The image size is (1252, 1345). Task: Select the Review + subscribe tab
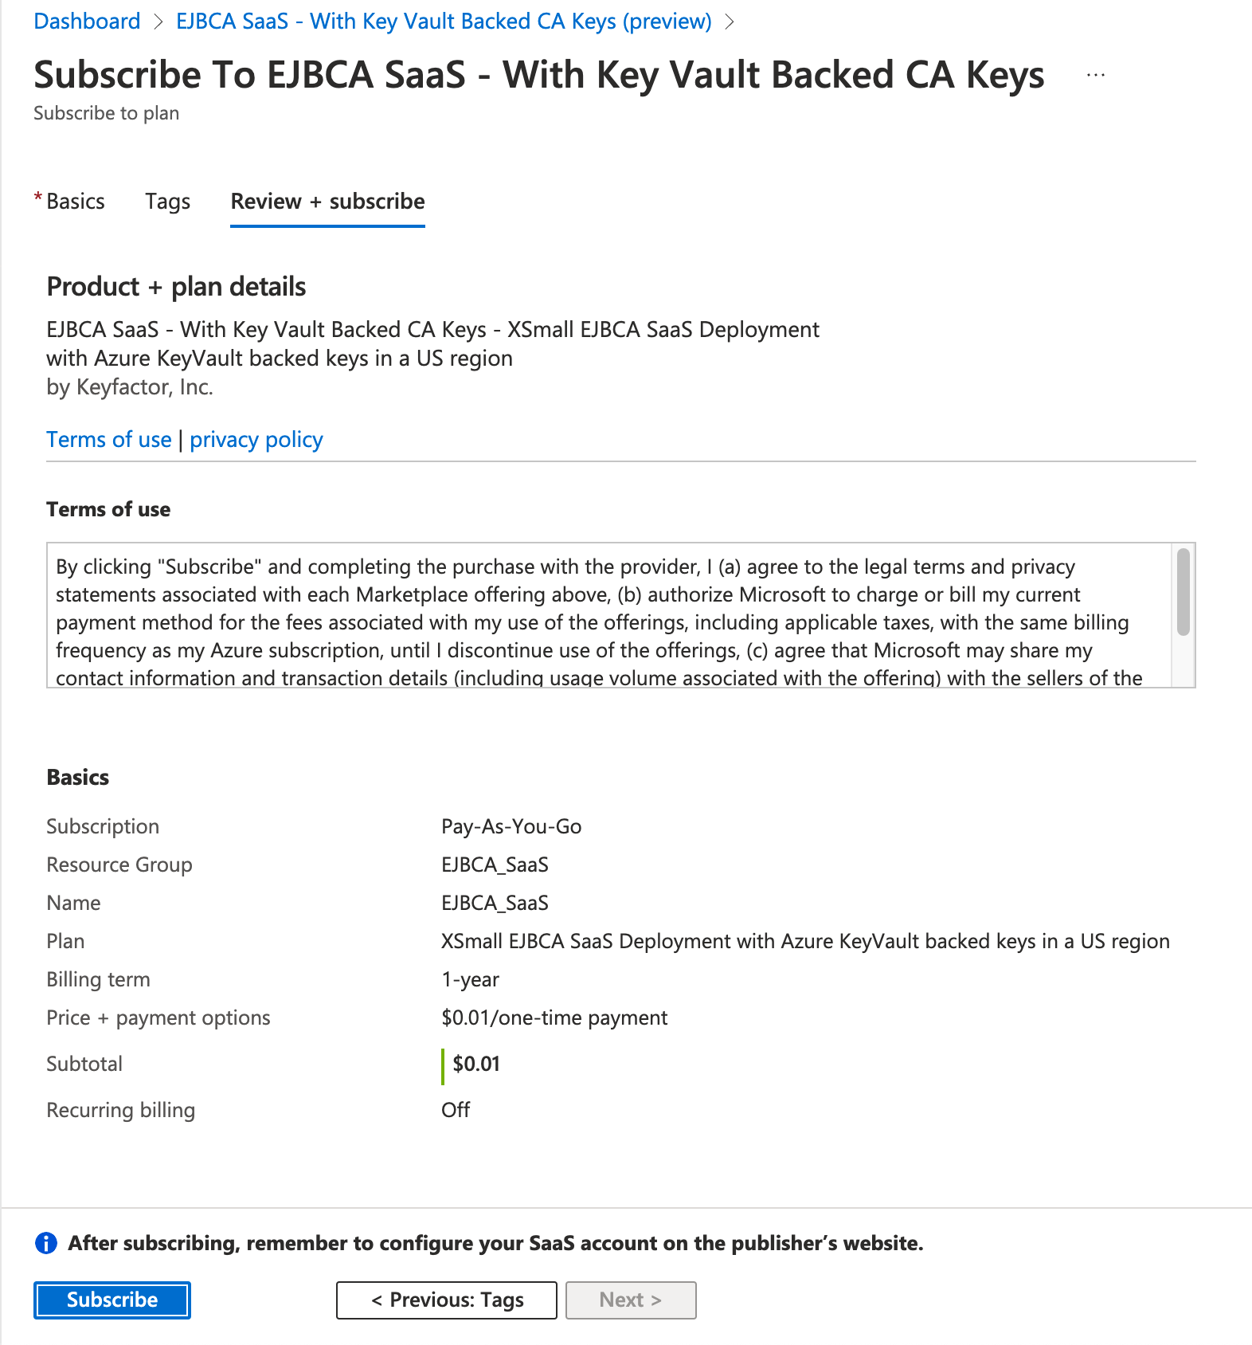[x=327, y=202]
